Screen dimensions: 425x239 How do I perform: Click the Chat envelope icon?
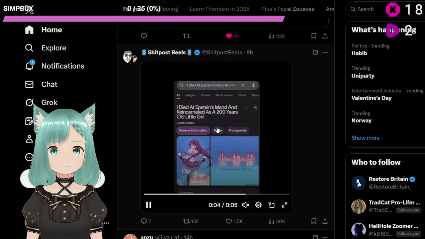click(29, 84)
